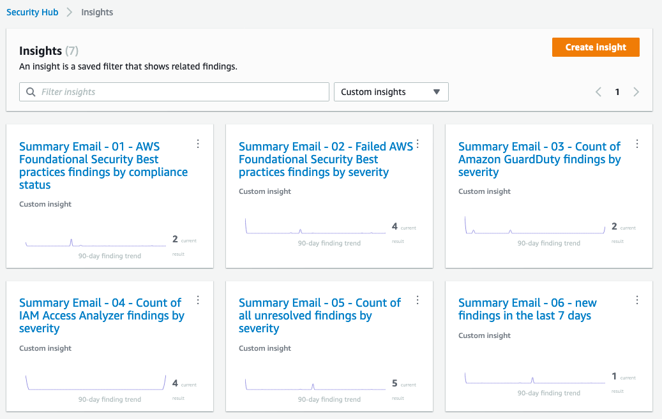
Task: Open the kebab menu on Summary Email 01 card
Action: pyautogui.click(x=198, y=144)
